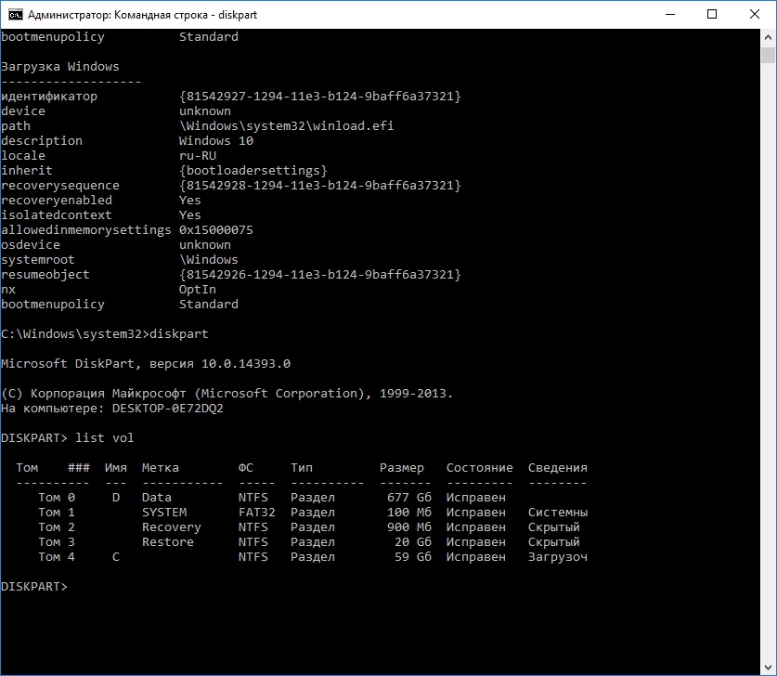Click the scrollbar up arrow
Screen dimensions: 777x676
point(769,37)
